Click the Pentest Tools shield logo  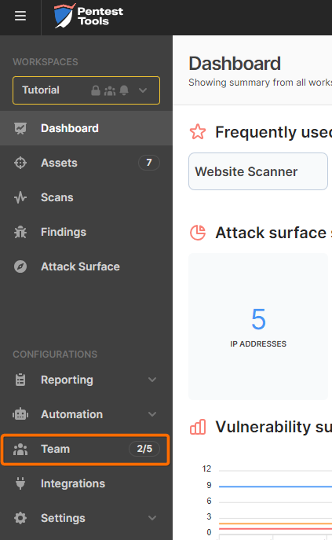tap(64, 16)
